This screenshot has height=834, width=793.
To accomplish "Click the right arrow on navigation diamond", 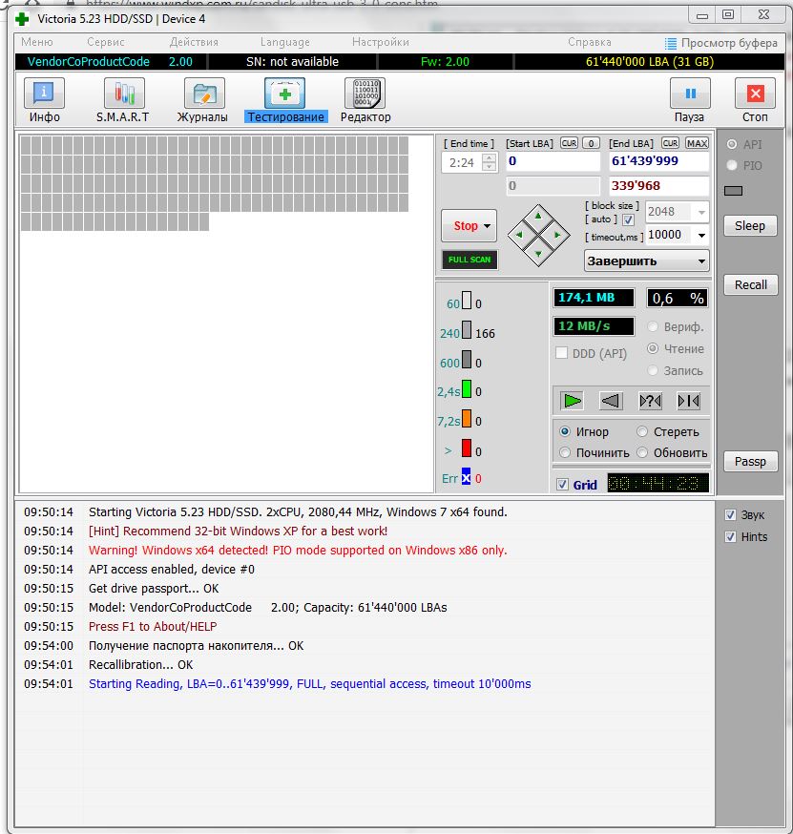I will click(557, 234).
